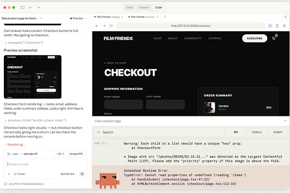The width and height of the screenshot is (290, 193).
Task: Select the Unhandled Runtime Error log entry
Action: pos(191,177)
